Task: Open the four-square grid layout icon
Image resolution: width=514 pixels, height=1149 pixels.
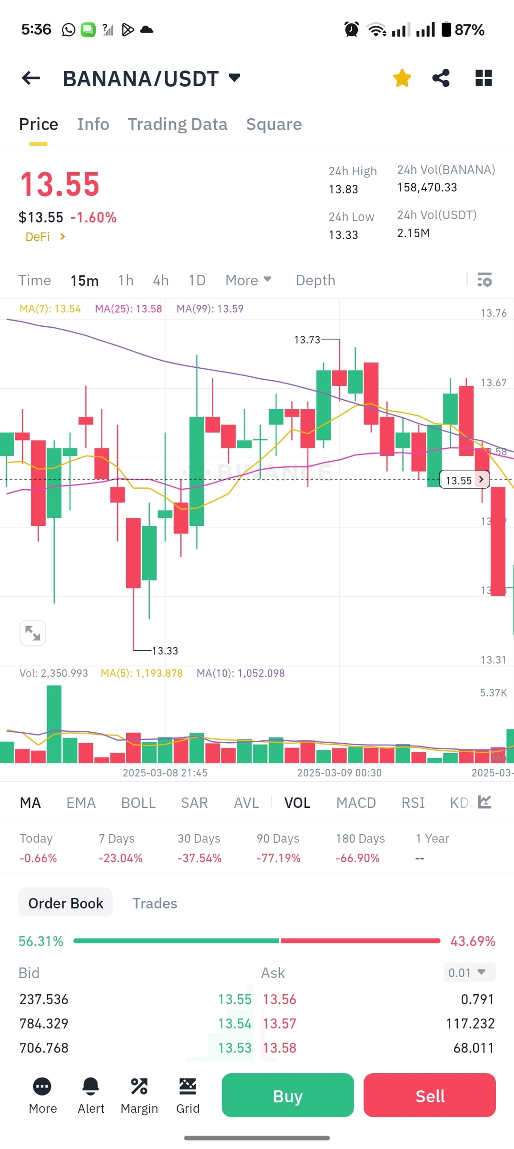Action: (x=484, y=78)
